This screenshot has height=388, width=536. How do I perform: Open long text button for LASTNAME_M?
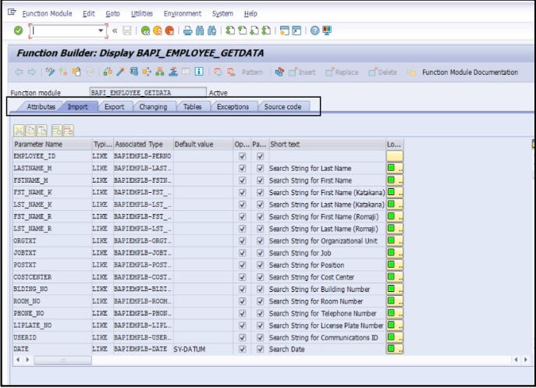pos(395,168)
